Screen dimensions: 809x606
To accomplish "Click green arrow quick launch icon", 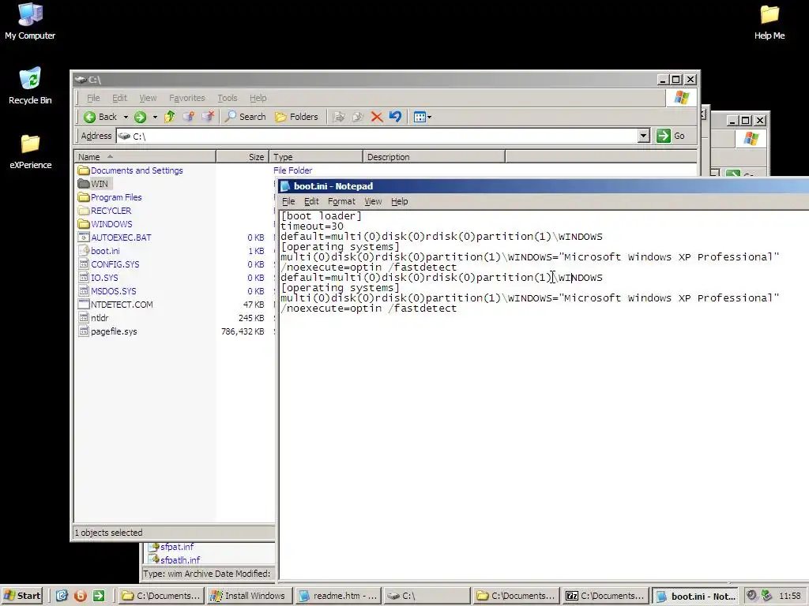I will pyautogui.click(x=99, y=596).
